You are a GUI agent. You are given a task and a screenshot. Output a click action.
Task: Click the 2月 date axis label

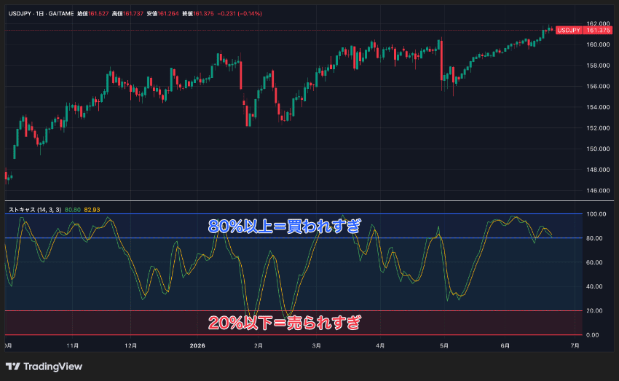[x=259, y=345]
